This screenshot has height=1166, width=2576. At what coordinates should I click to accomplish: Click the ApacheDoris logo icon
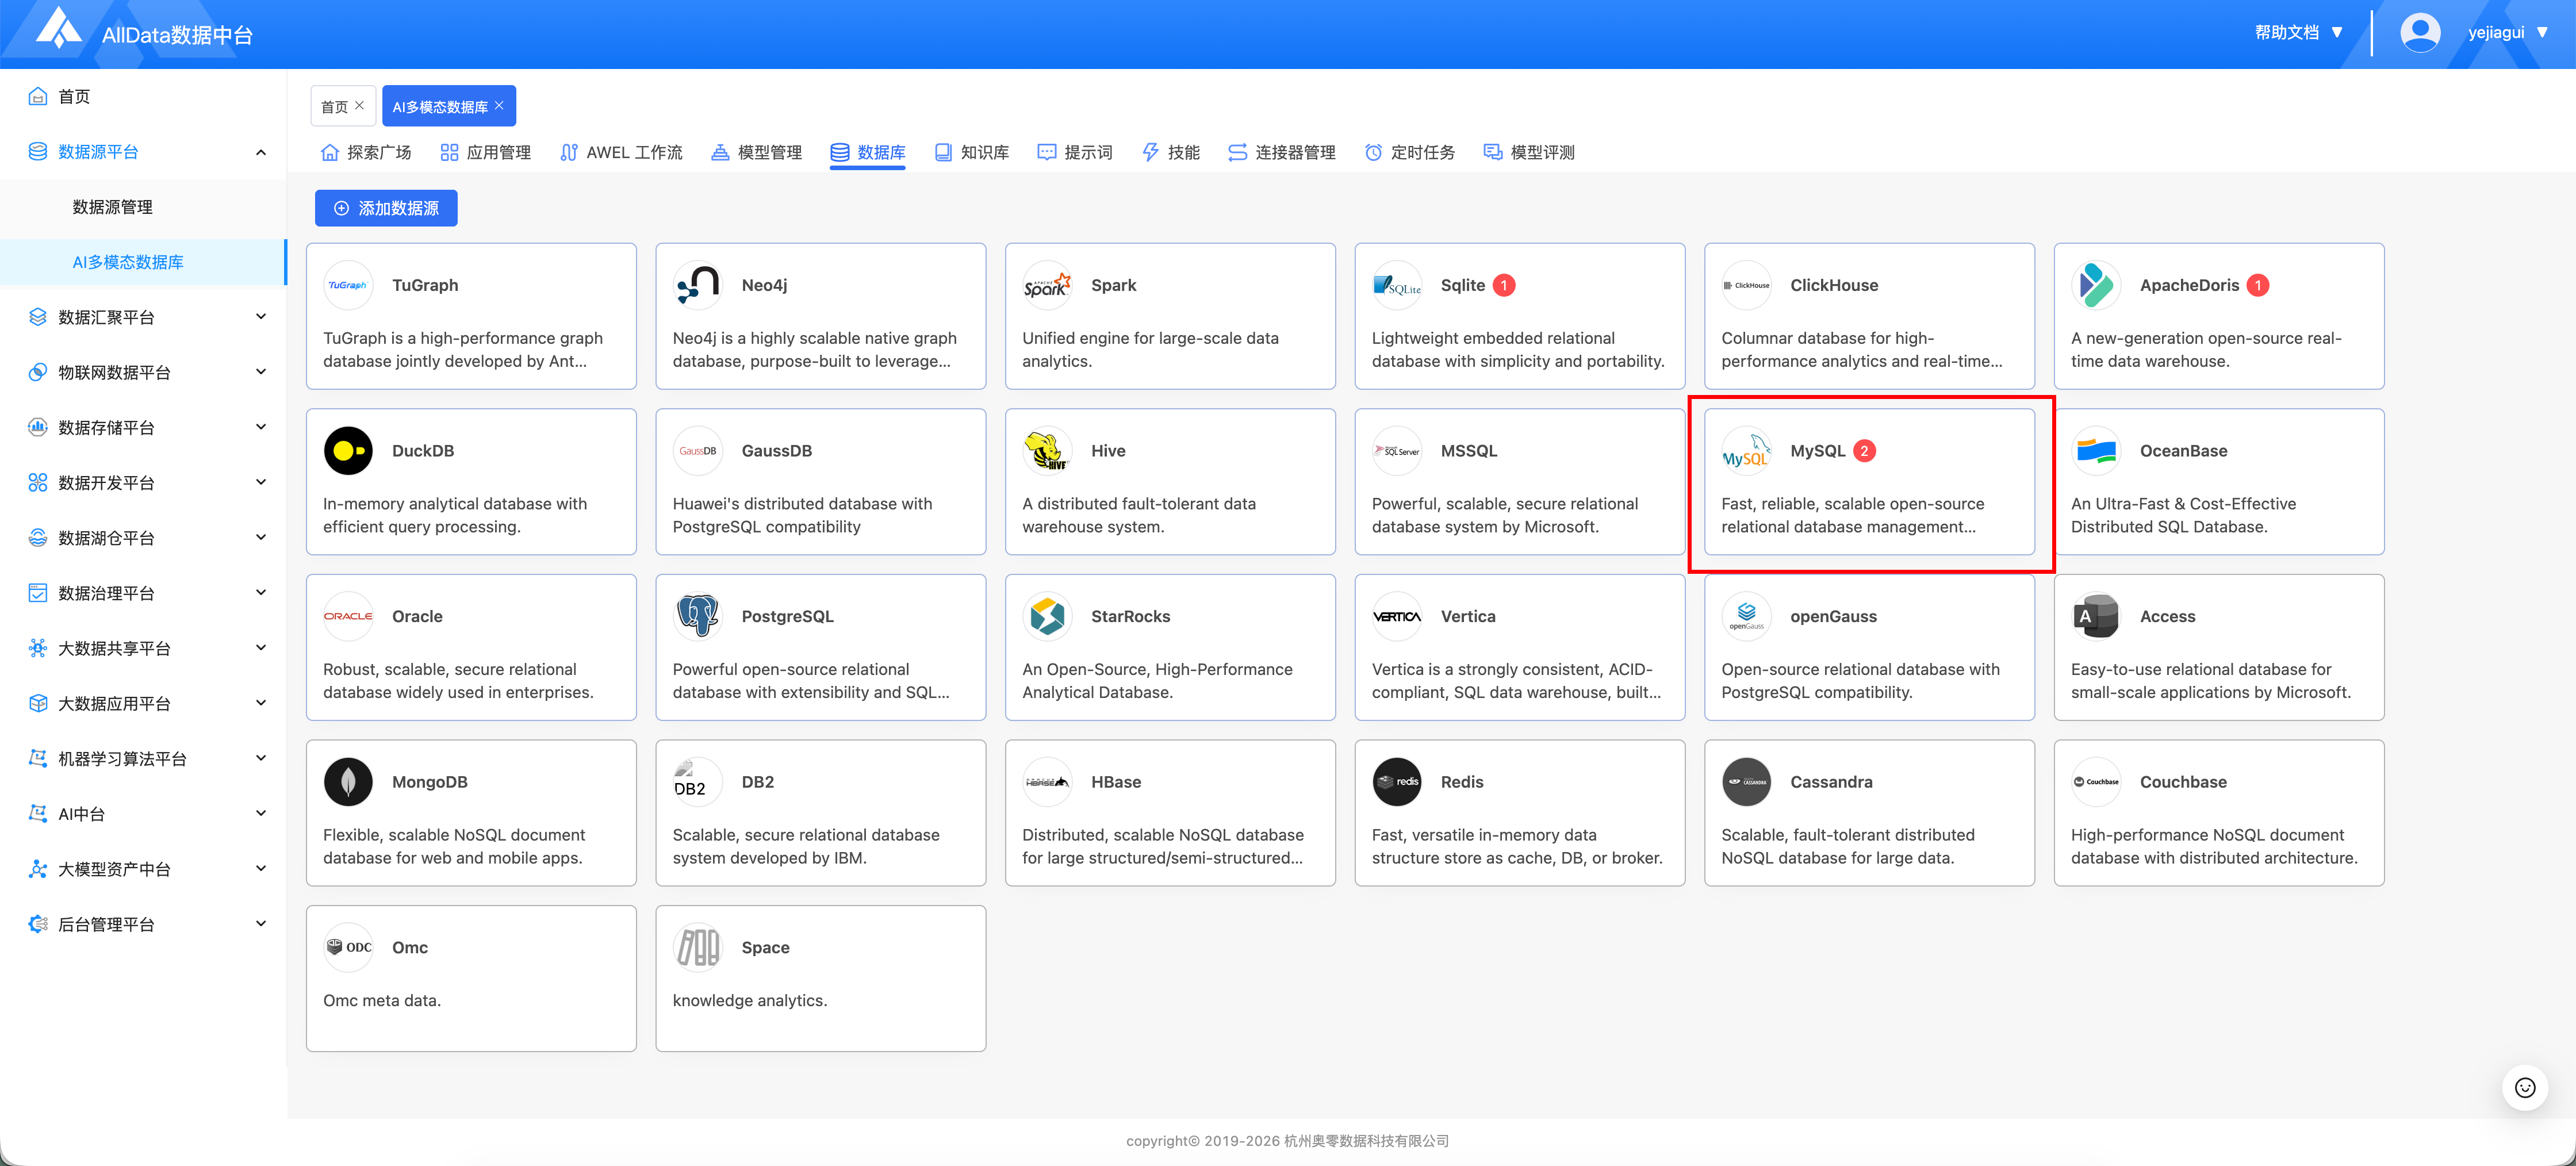[x=2096, y=286]
